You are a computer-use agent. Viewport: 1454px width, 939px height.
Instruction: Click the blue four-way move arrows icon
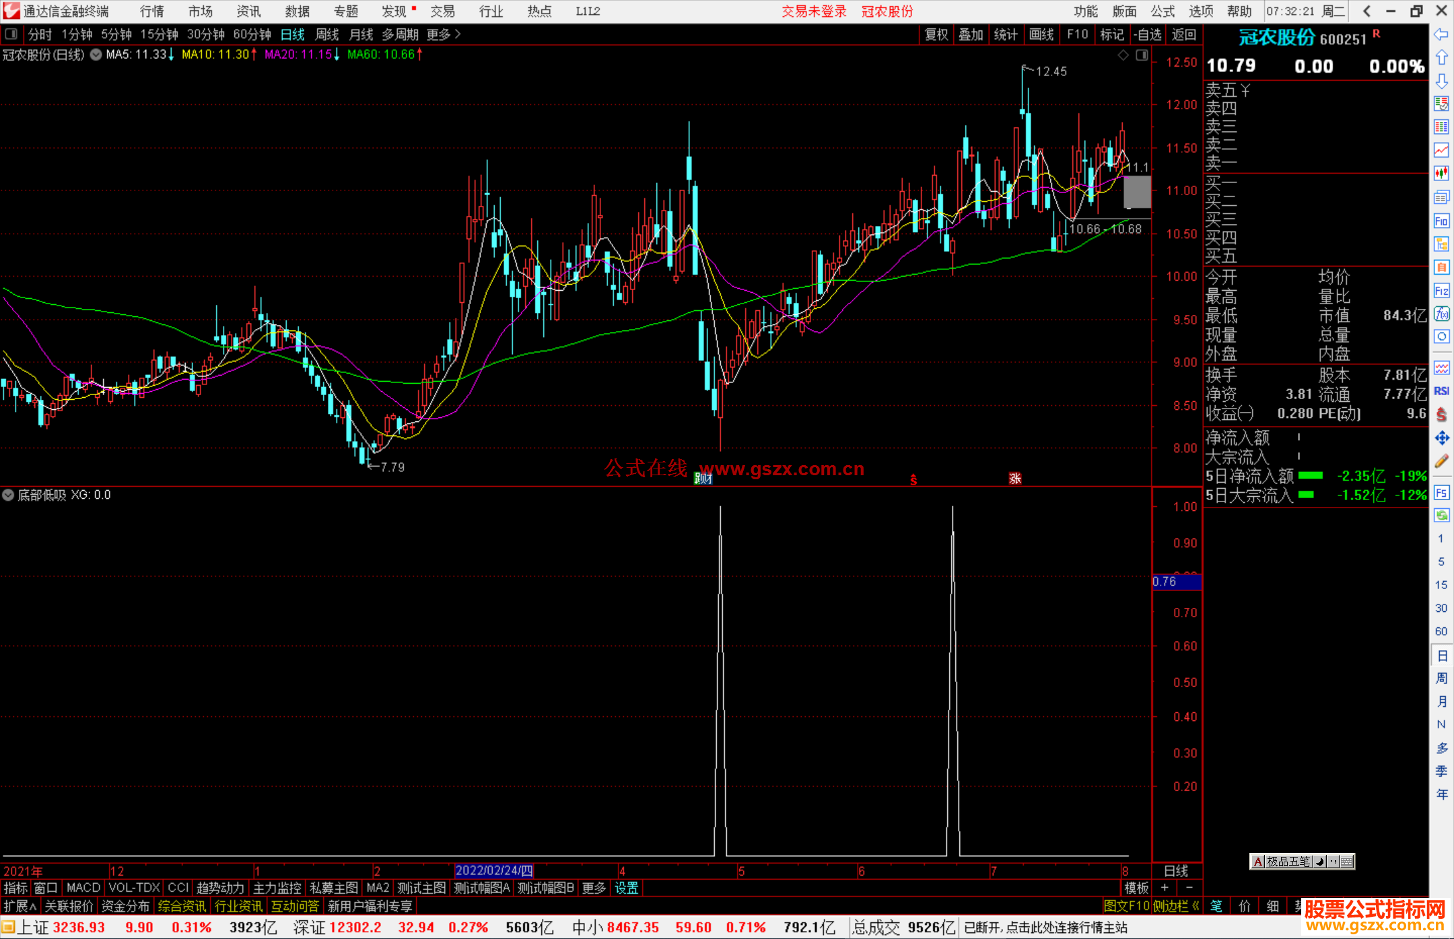point(1441,438)
